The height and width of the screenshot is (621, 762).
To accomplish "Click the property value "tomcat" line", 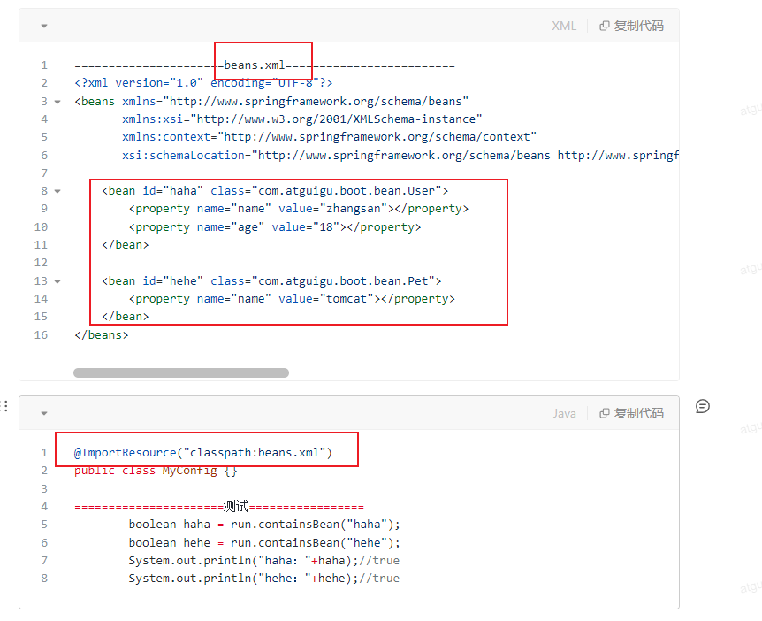I will coord(292,299).
